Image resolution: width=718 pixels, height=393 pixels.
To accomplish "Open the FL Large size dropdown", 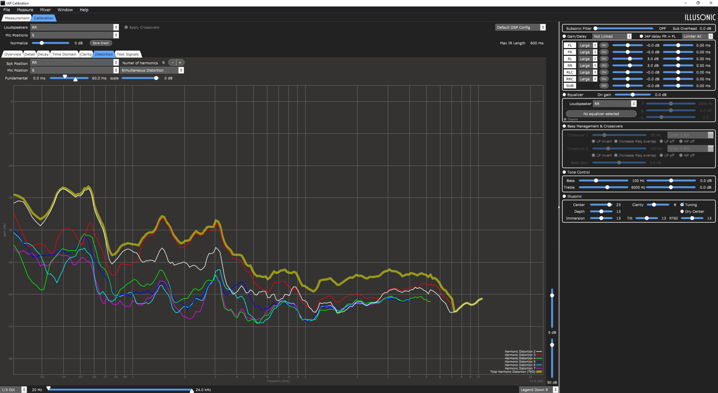I will [x=588, y=45].
